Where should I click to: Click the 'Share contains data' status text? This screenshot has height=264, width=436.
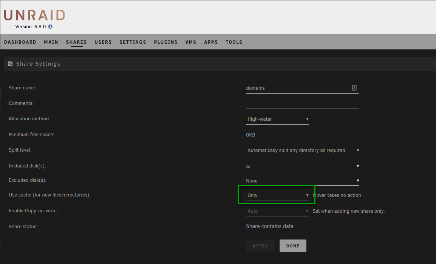coord(270,227)
